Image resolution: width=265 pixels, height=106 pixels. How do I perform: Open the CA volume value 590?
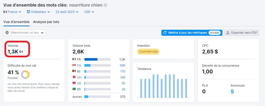click(122, 65)
